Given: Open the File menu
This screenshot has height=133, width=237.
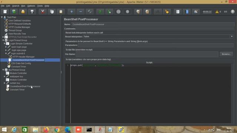Looking at the screenshot, I should [3, 6].
